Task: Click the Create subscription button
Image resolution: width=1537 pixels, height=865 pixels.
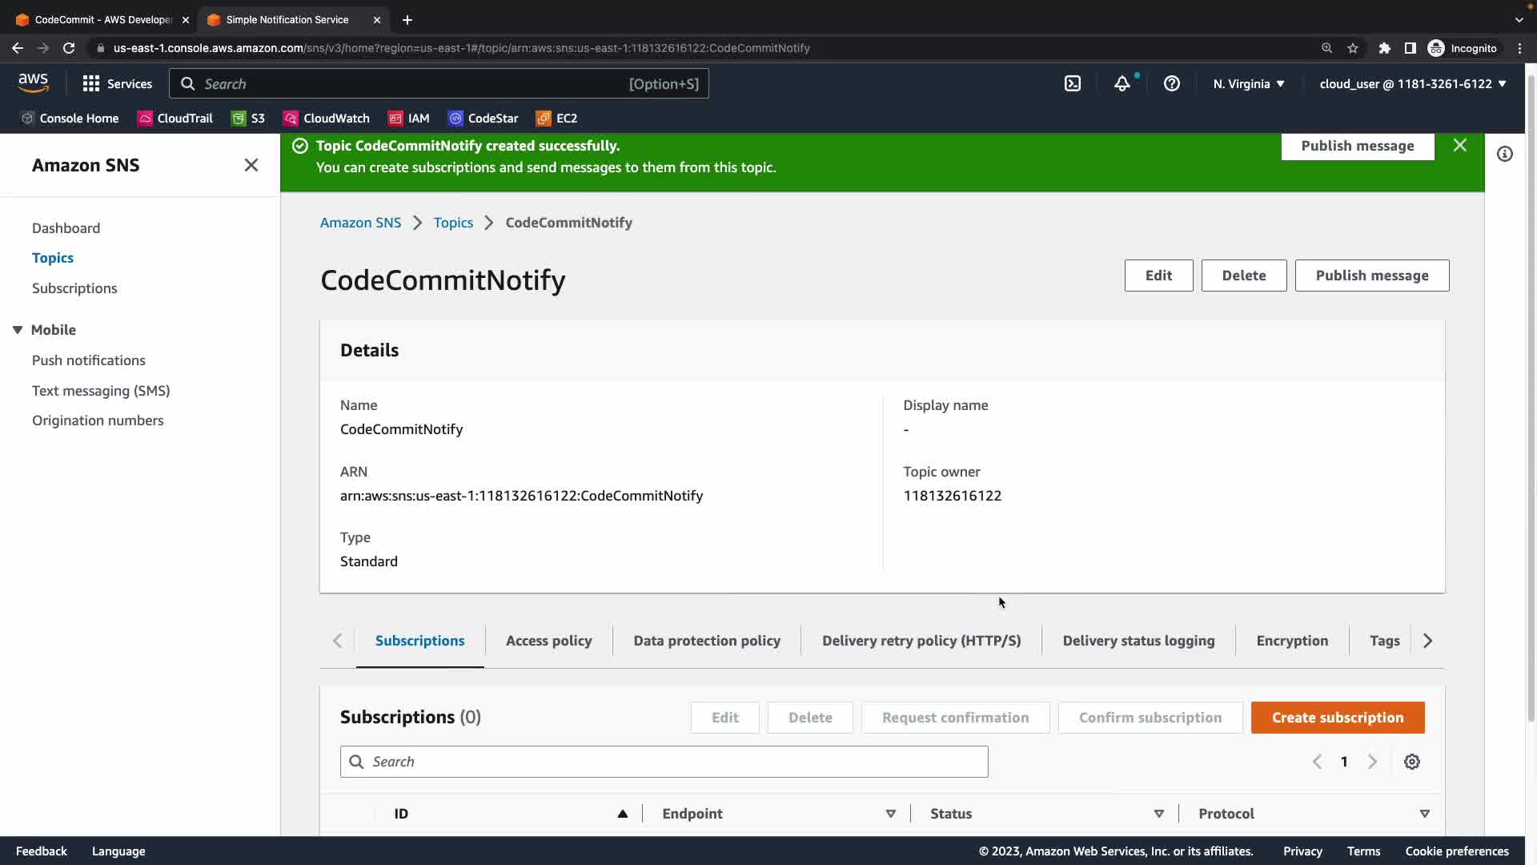Action: tap(1337, 718)
